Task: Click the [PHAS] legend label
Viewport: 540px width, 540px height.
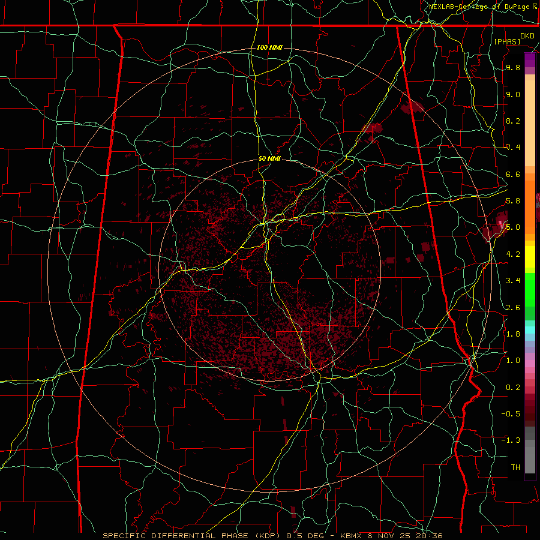Action: pos(507,41)
